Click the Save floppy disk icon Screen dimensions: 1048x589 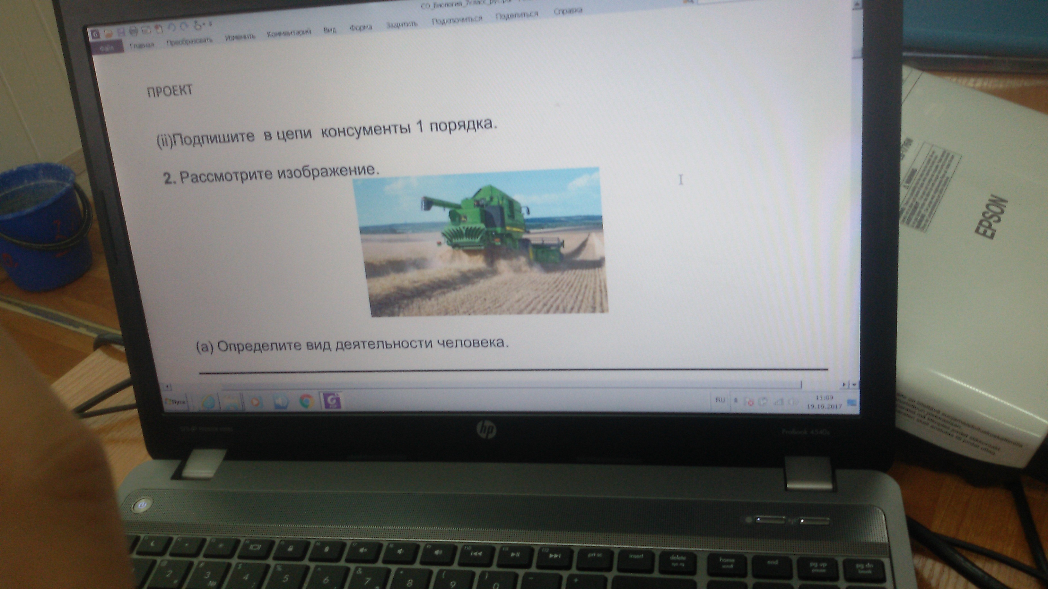pos(121,32)
